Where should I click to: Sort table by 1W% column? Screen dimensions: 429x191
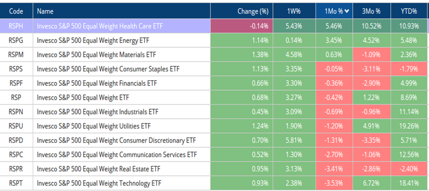click(x=294, y=11)
